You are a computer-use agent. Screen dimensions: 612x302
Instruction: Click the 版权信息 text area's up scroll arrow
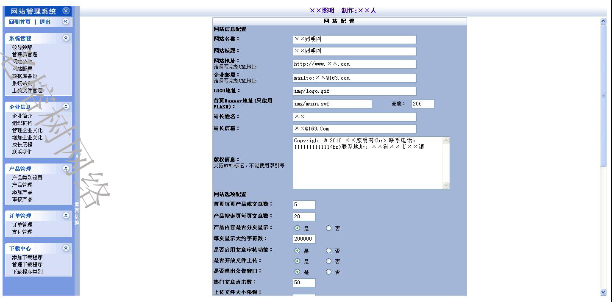pos(446,141)
